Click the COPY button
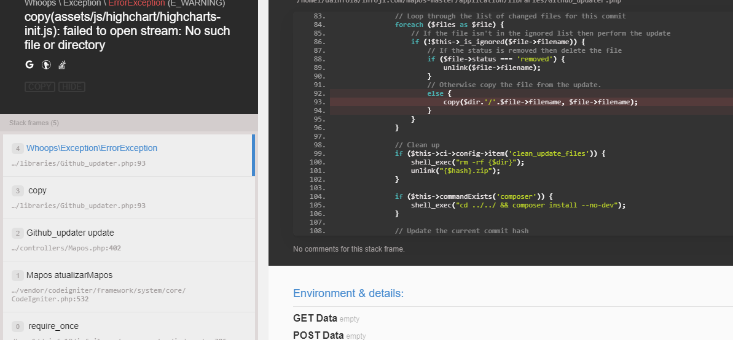 coord(40,87)
